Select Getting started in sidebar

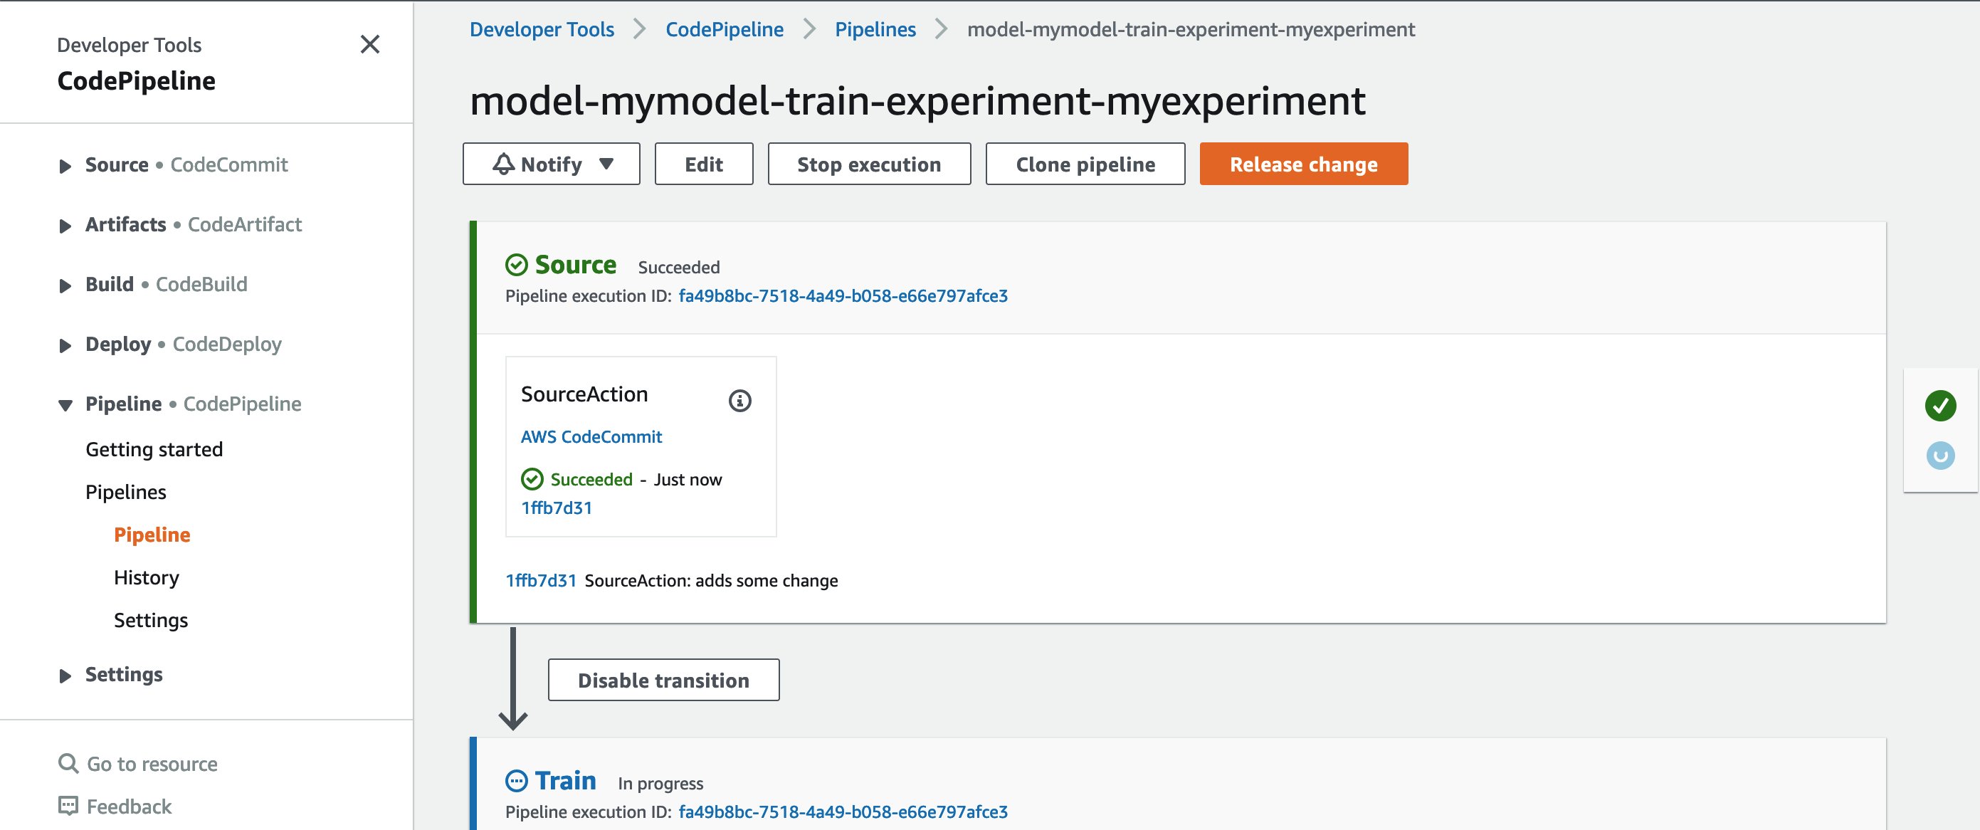(154, 449)
